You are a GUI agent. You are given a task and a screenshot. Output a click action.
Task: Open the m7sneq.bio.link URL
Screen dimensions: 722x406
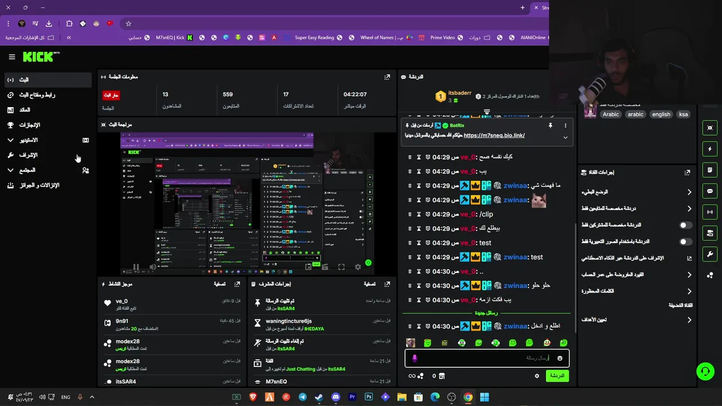pyautogui.click(x=494, y=135)
